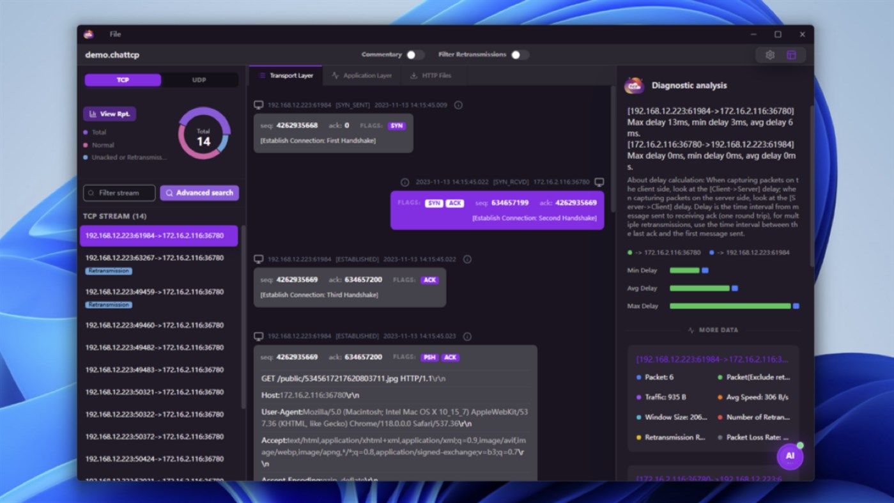Open the 192.168.12.223:49460 stream
This screenshot has height=503, width=894.
click(x=158, y=325)
